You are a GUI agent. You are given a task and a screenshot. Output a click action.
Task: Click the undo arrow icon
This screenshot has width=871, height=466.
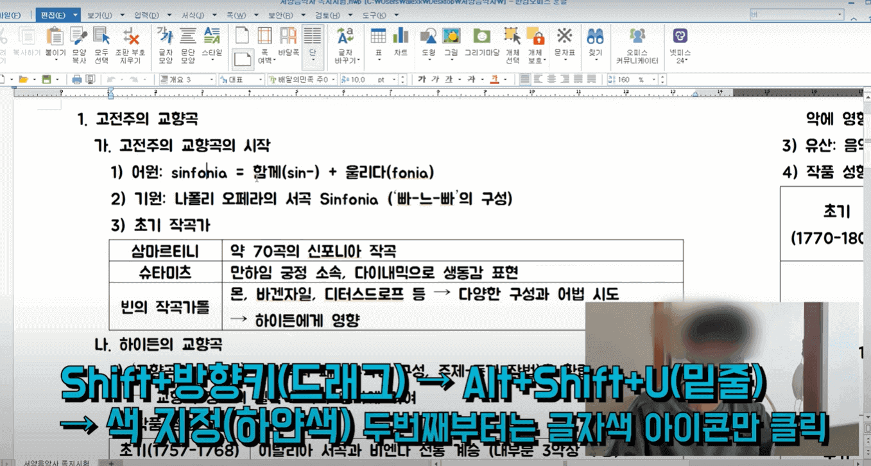(x=110, y=80)
